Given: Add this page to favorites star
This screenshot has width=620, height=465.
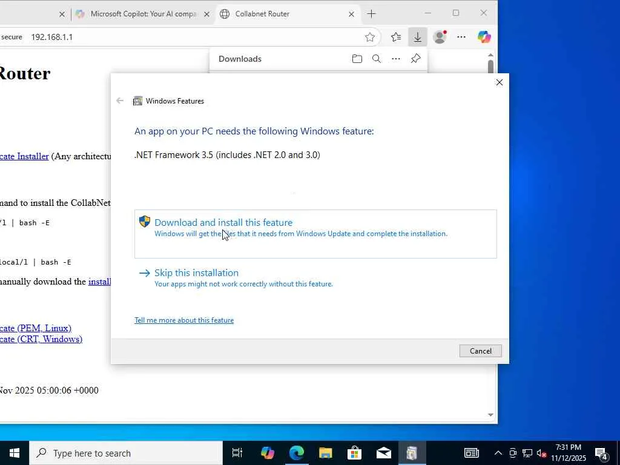Looking at the screenshot, I should [x=370, y=37].
